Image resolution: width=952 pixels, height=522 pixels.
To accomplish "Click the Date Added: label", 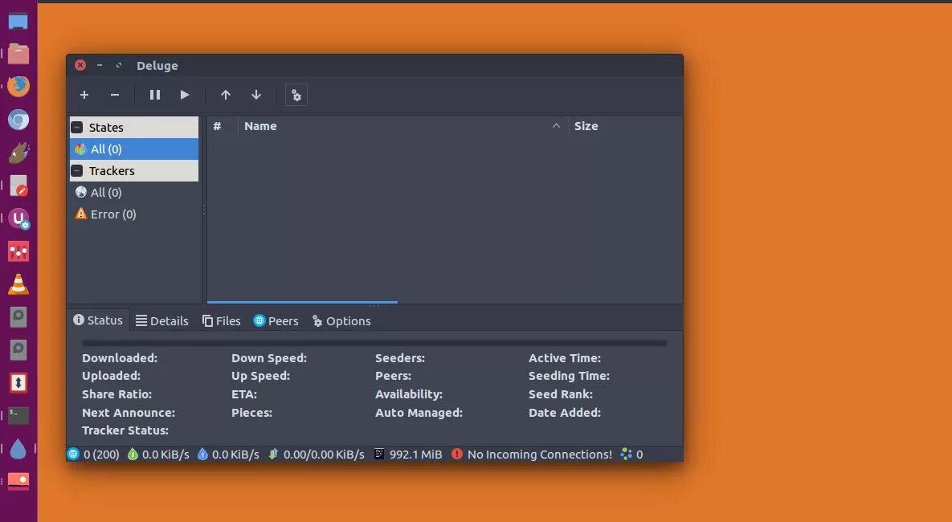I will (x=565, y=412).
